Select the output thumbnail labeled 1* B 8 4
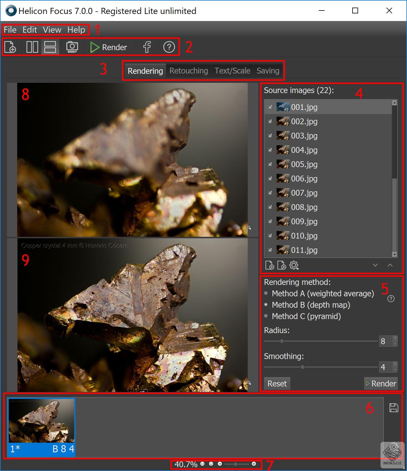 pyautogui.click(x=41, y=427)
